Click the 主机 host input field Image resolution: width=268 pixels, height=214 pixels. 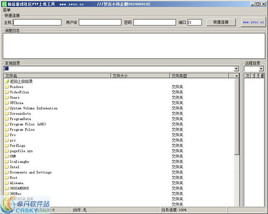click(37, 22)
